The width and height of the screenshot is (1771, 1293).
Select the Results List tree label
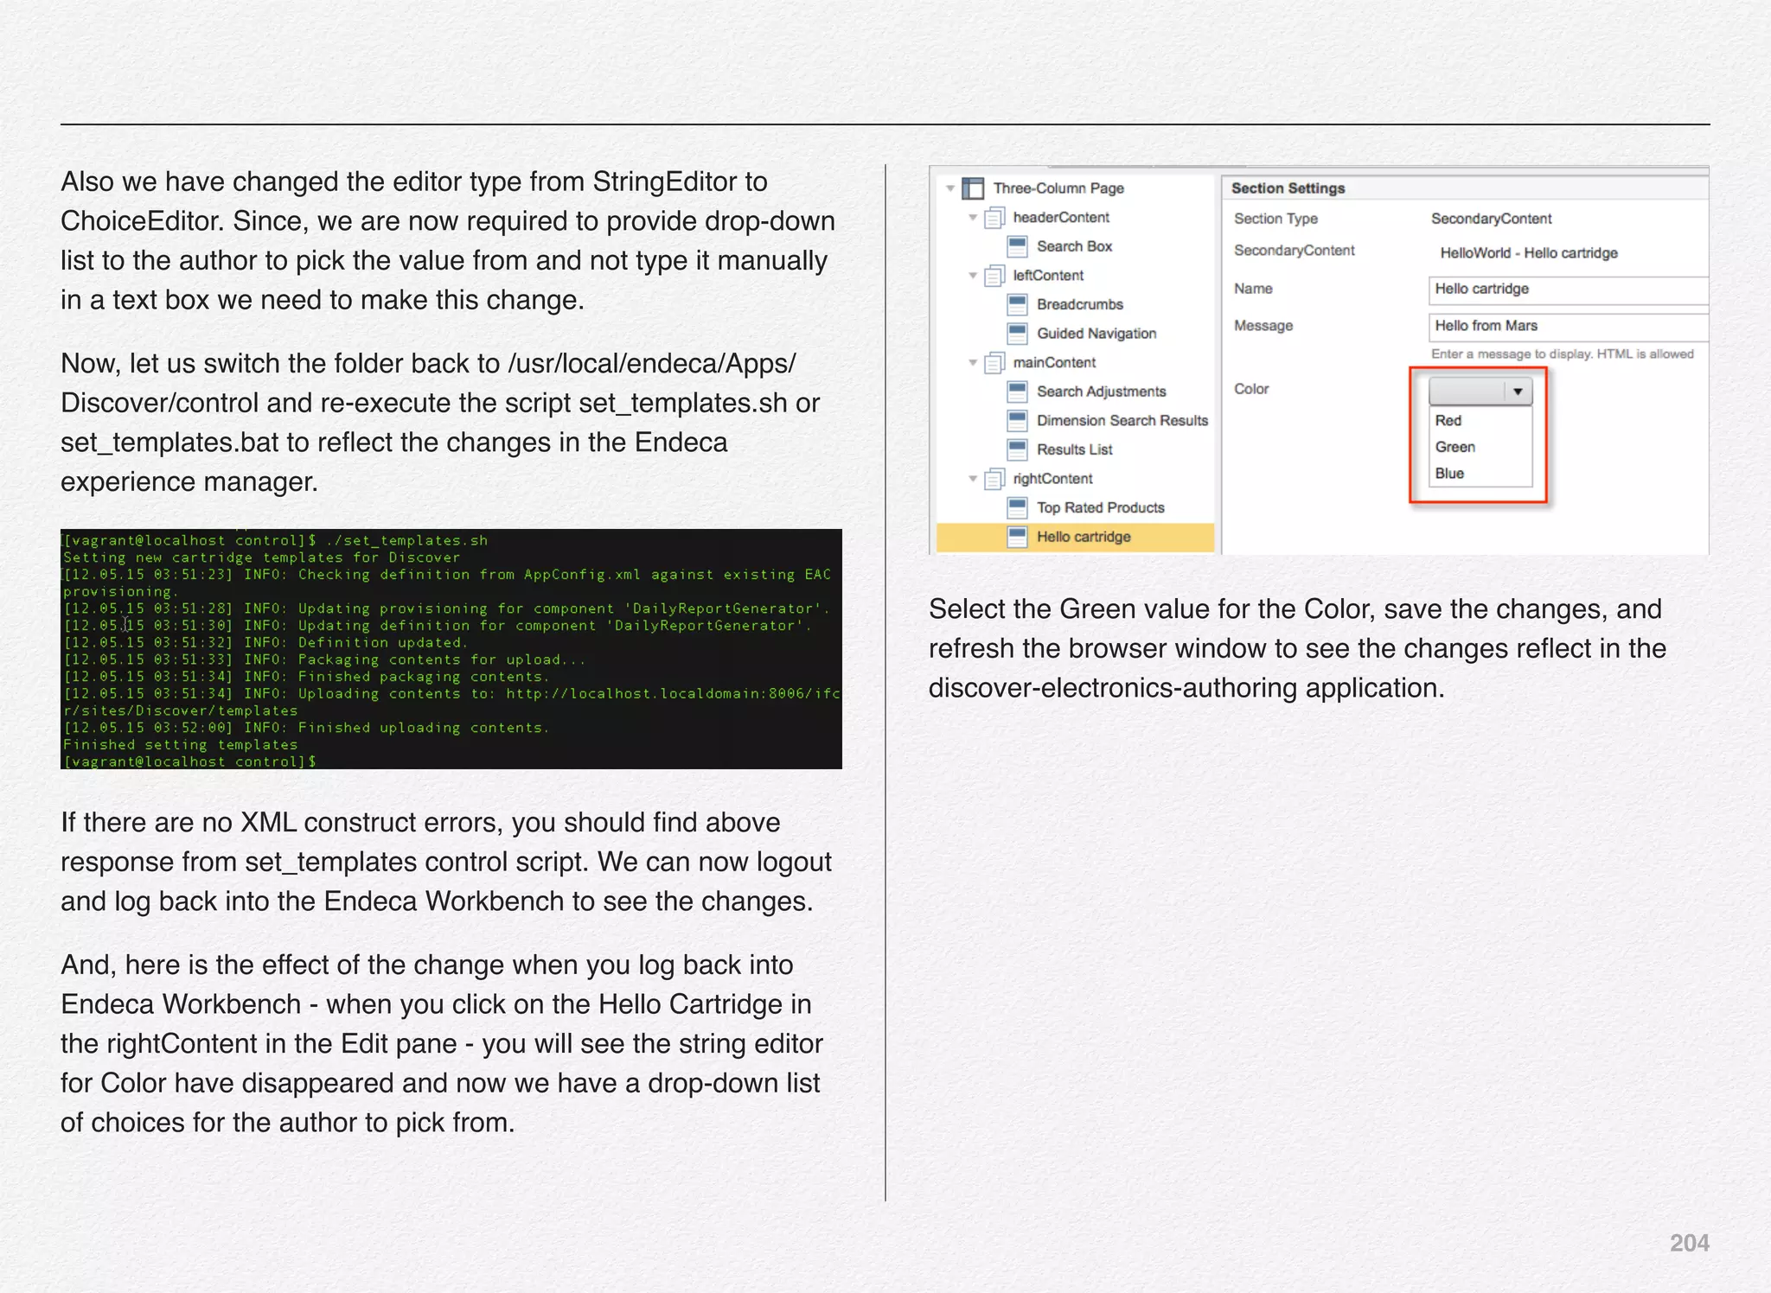pos(1074,449)
